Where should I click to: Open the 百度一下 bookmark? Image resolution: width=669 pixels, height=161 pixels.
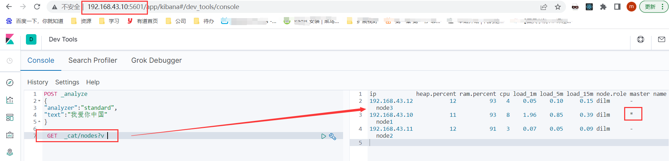pos(35,21)
